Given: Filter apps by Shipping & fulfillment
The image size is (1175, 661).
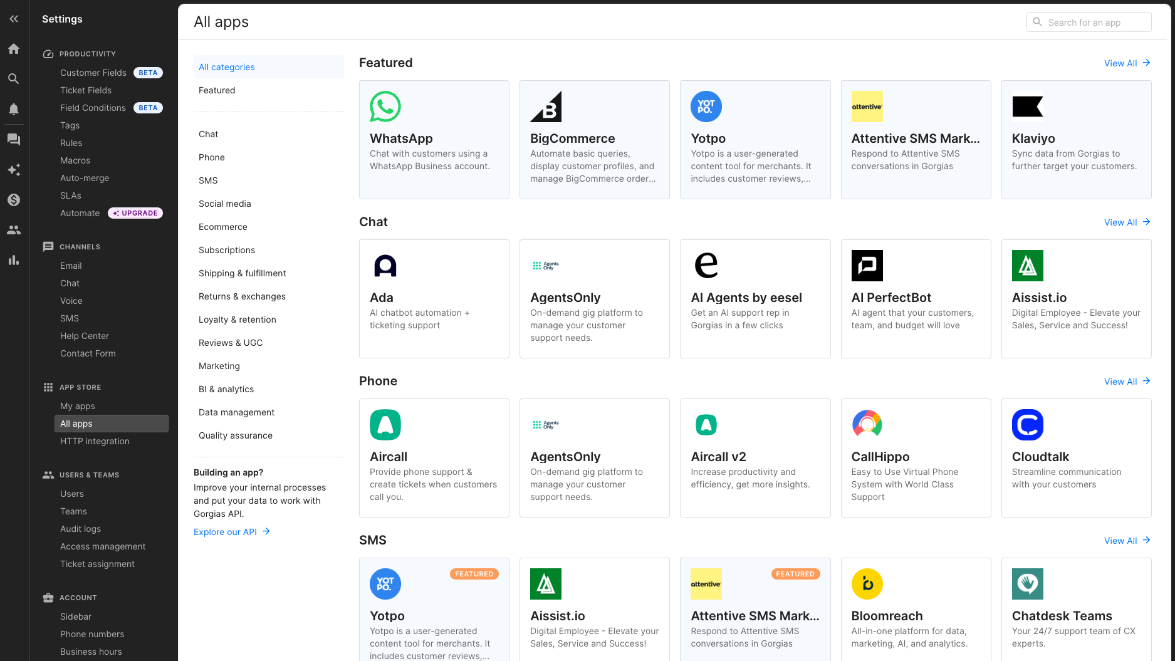Looking at the screenshot, I should [x=269, y=273].
